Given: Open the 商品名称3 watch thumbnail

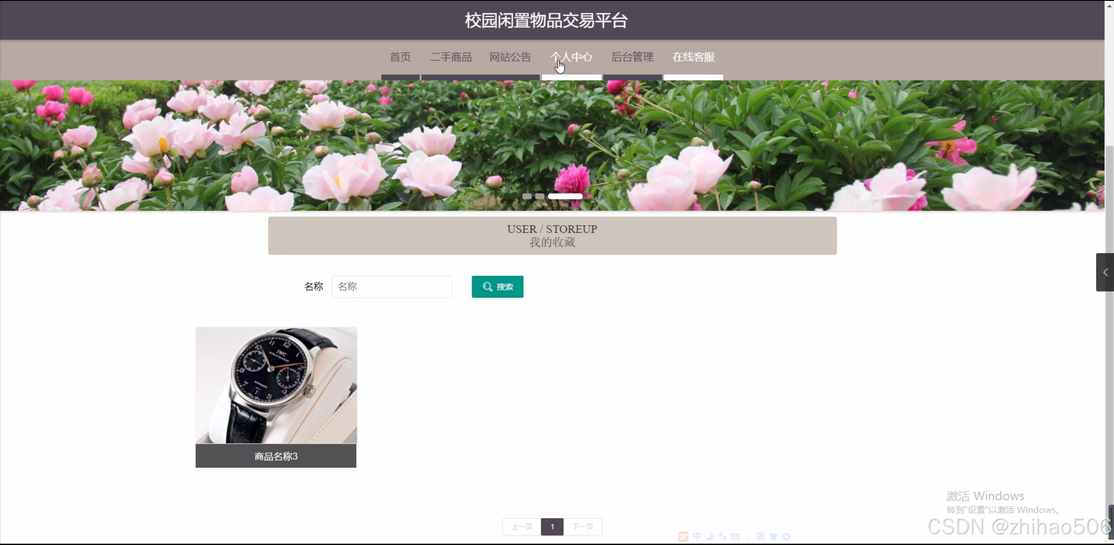Looking at the screenshot, I should click(x=276, y=385).
